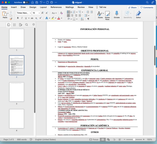The height and width of the screenshot is (144, 157).
Task: Print the document via printer icon
Action: (x=52, y=2)
